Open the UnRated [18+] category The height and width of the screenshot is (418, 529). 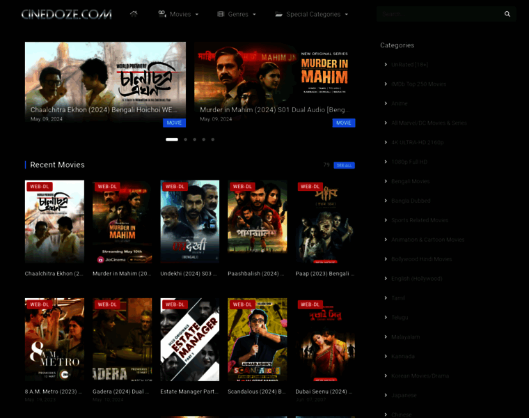409,65
